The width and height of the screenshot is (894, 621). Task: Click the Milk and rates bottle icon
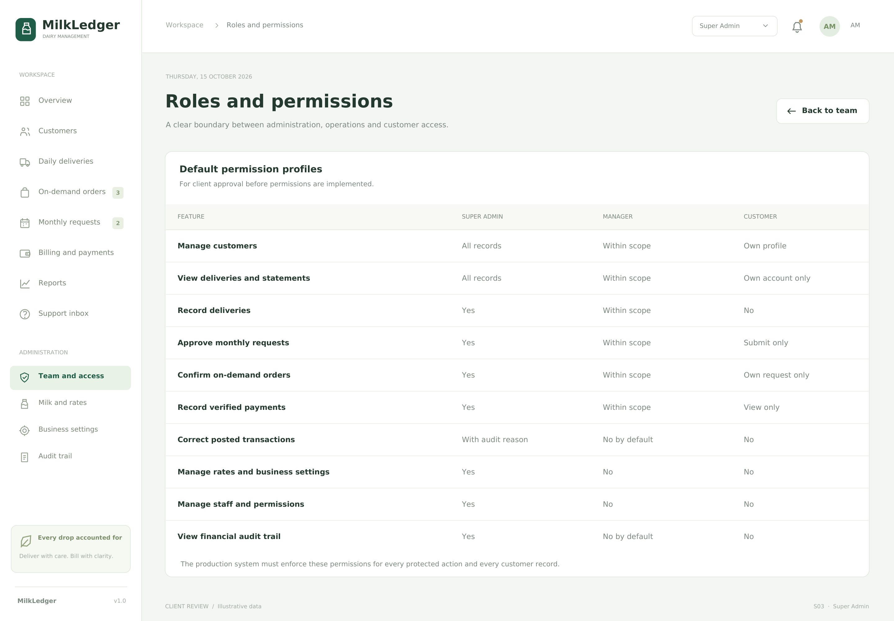tap(25, 404)
